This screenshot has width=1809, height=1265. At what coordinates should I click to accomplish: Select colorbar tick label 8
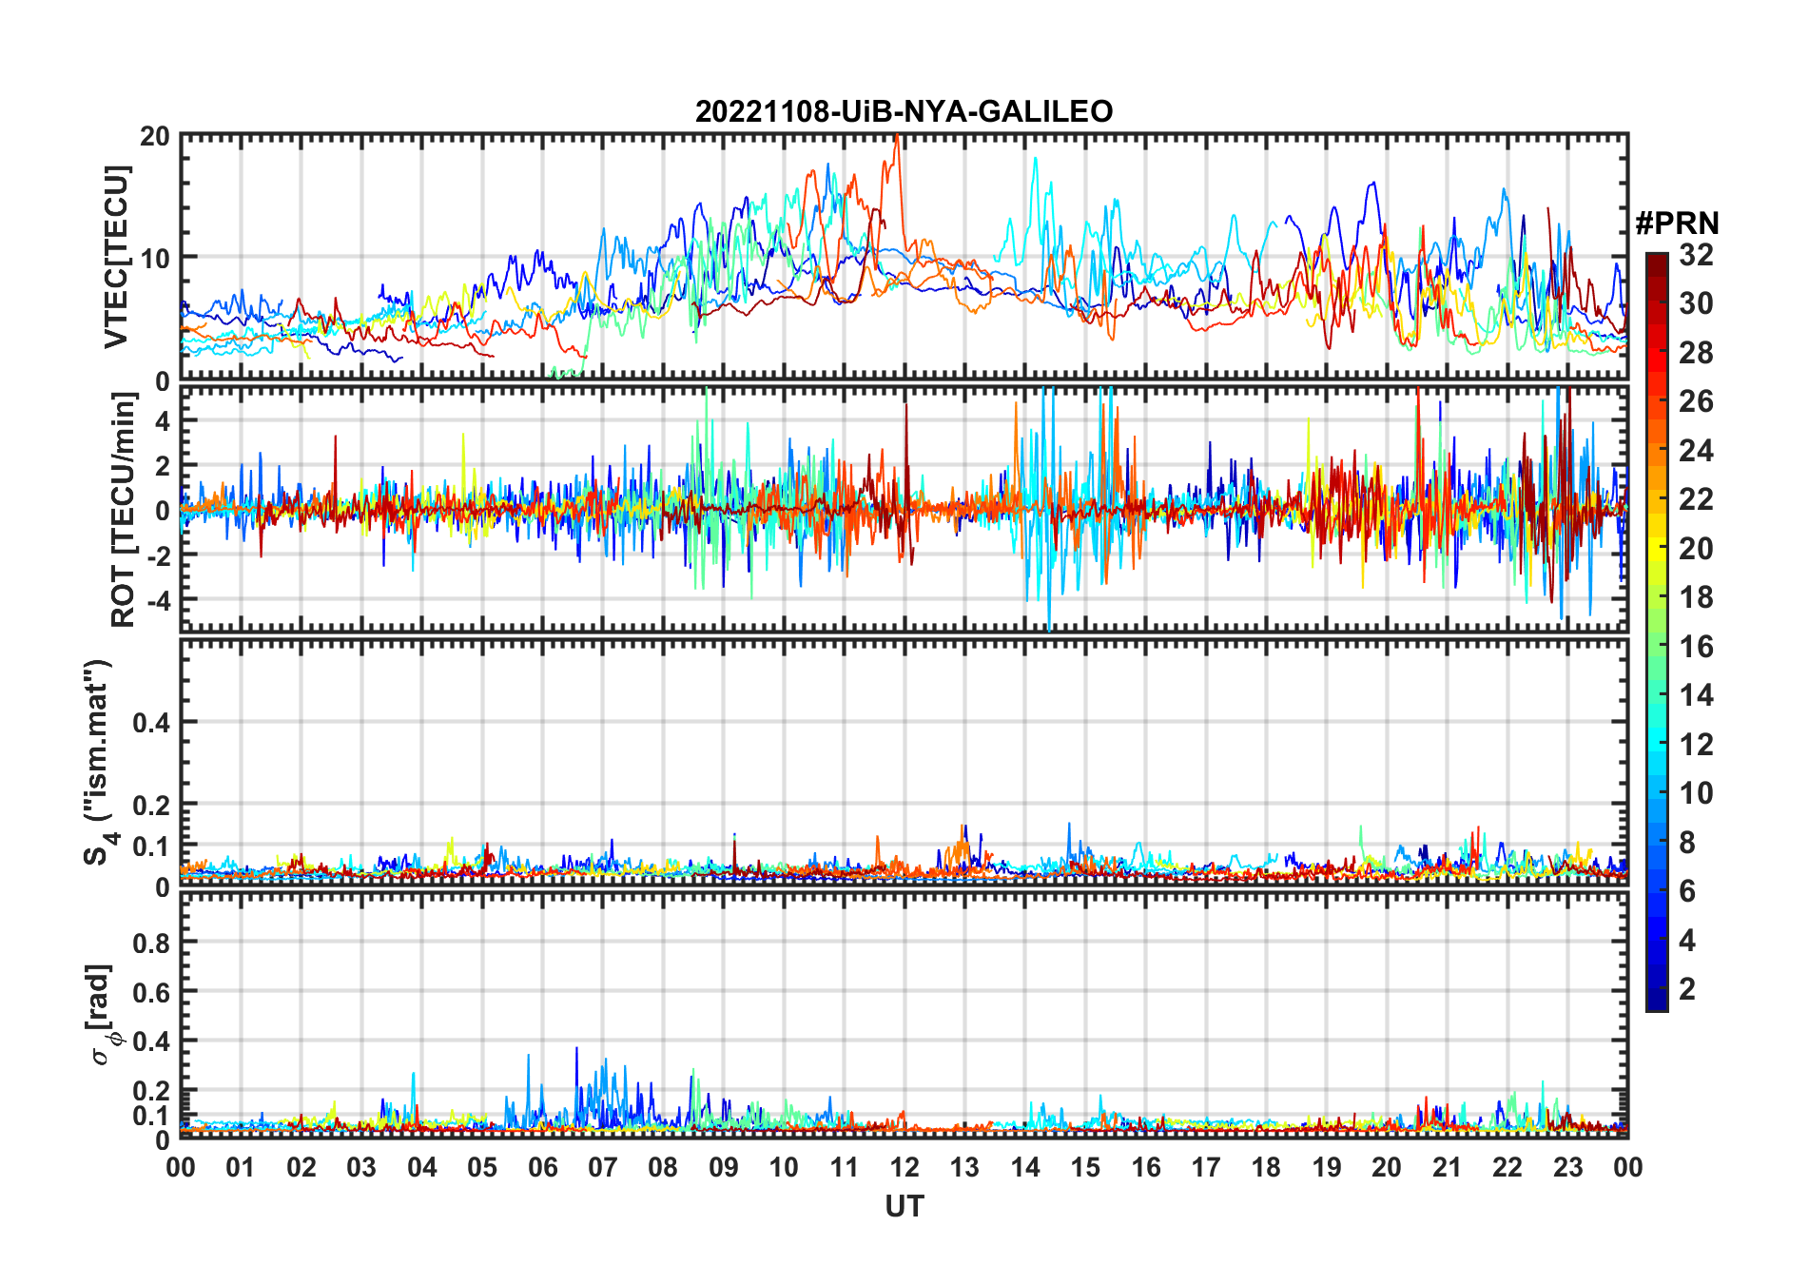1687,843
